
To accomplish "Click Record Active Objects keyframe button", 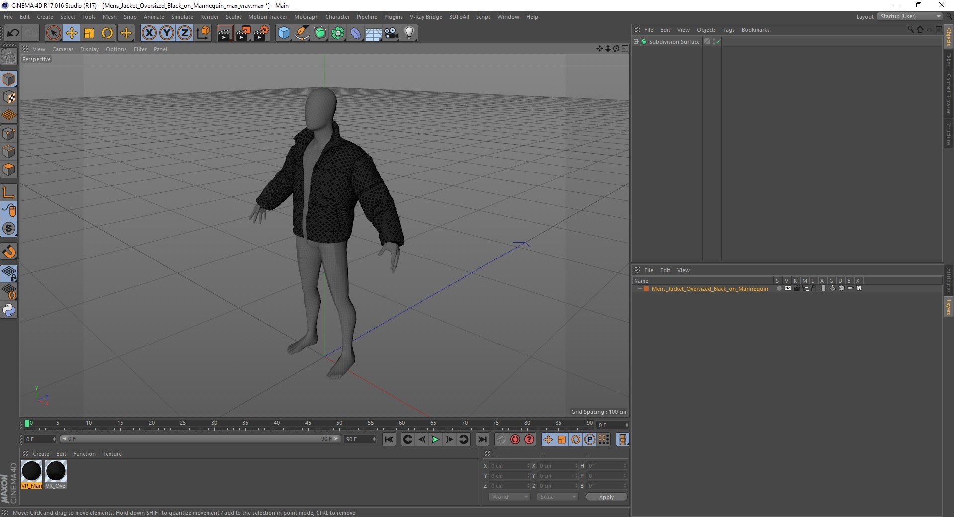I will point(501,439).
